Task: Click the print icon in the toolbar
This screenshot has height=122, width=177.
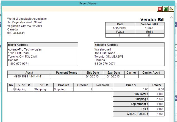Action: tap(171, 9)
